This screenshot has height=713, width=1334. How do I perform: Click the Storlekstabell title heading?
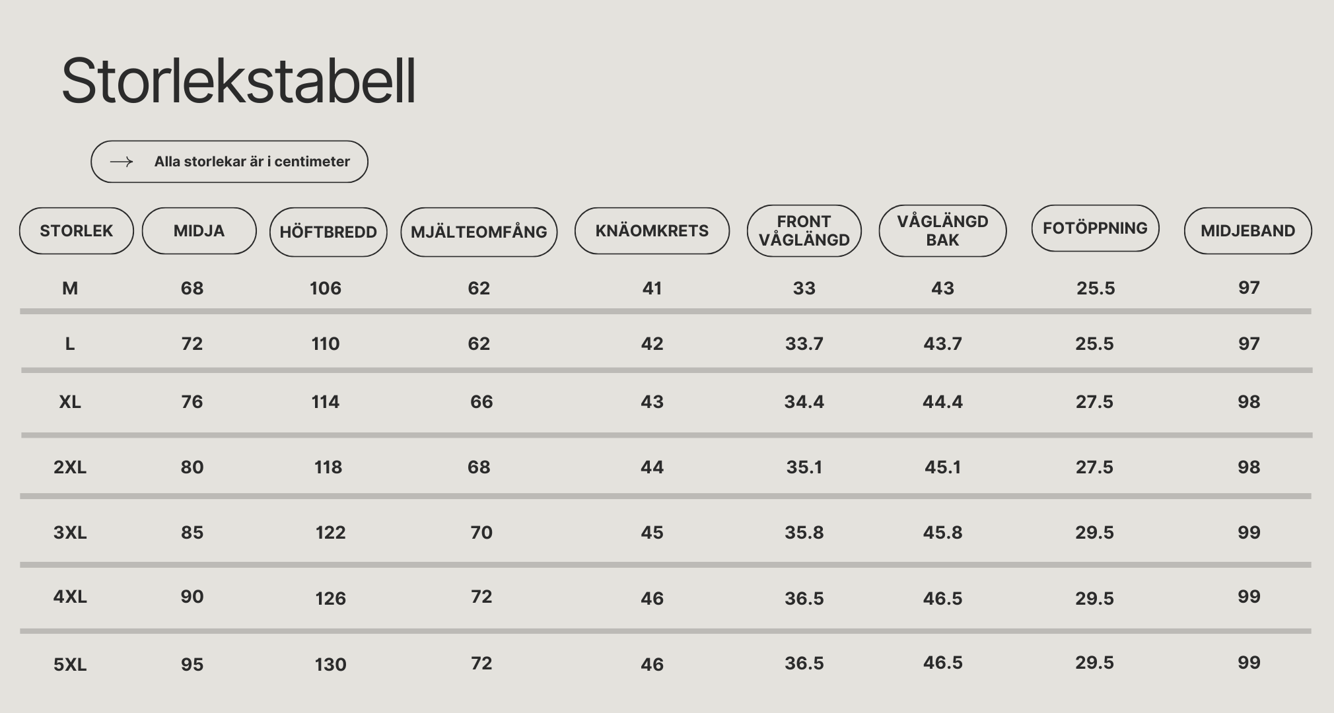[238, 81]
